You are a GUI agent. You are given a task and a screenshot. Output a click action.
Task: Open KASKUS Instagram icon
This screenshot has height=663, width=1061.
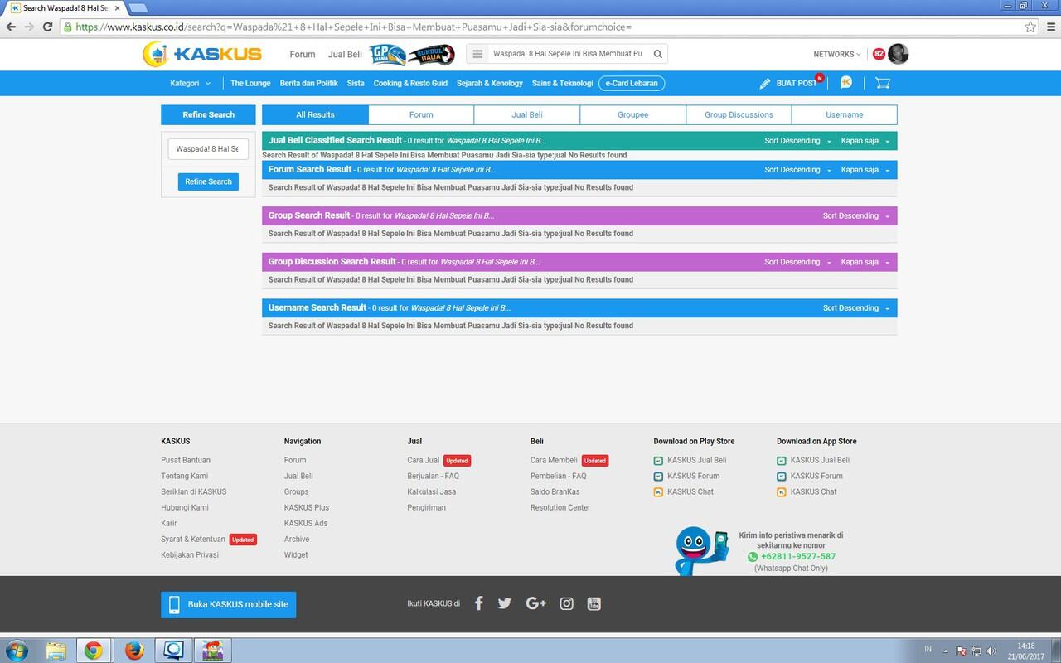tap(566, 603)
